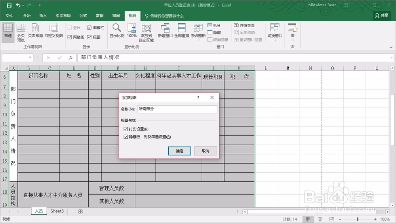Click View Side by Side (并排查看)
Screen dimensions: 396x223
pos(244,25)
